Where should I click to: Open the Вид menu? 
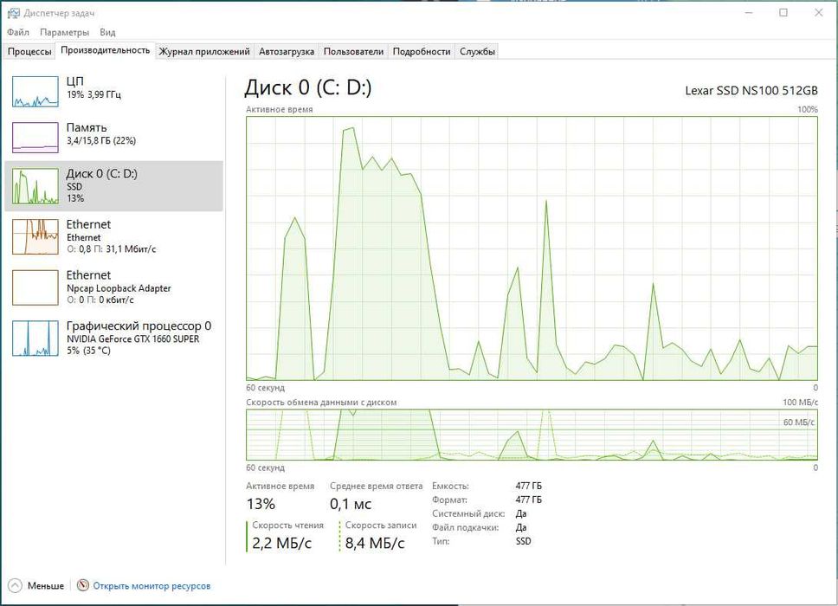(107, 32)
